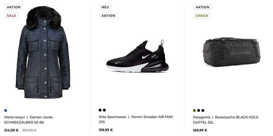Click the red SALE badge on the jacket
Viewport: 273px width, 136px height.
pyautogui.click(x=11, y=16)
